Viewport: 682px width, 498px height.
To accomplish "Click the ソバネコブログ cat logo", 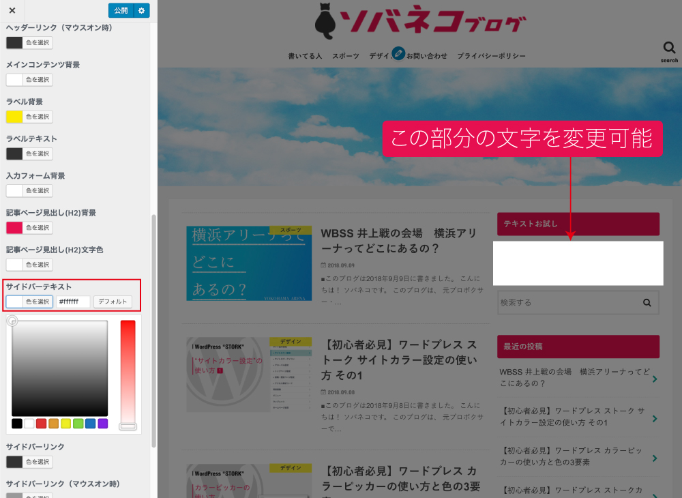I will click(x=421, y=20).
